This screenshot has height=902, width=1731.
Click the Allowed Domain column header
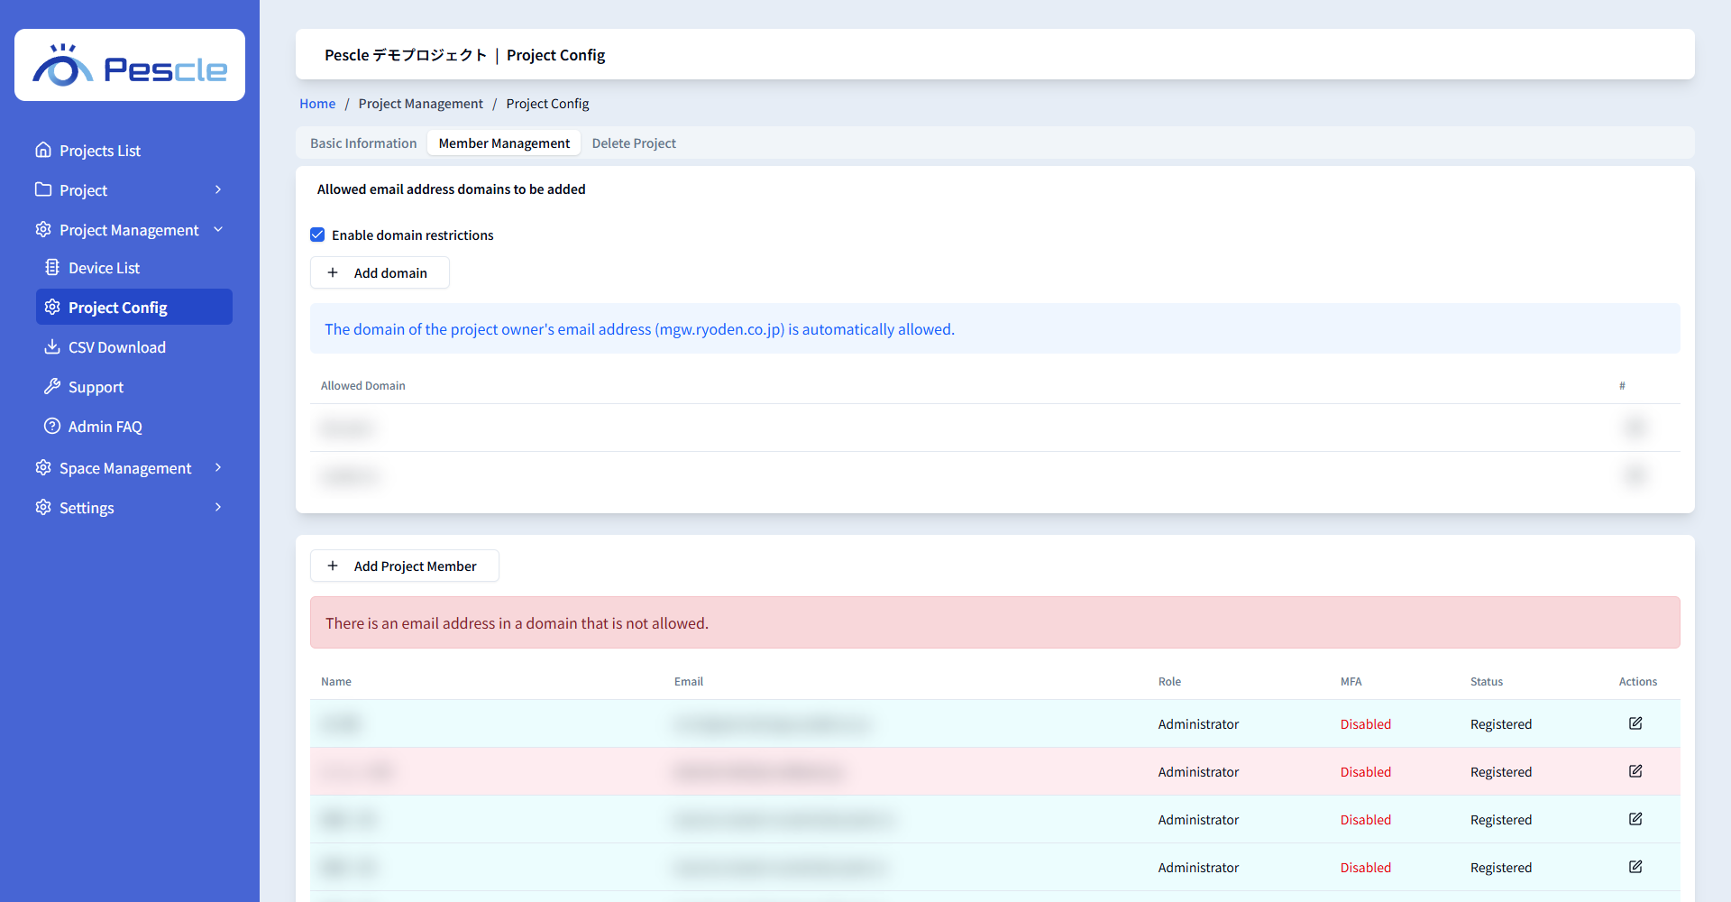(363, 386)
